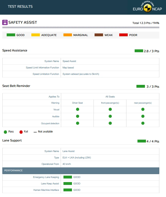The width and height of the screenshot is (166, 197).
Task: Click the purple Safety Assist car icon
Action: (x=5, y=22)
